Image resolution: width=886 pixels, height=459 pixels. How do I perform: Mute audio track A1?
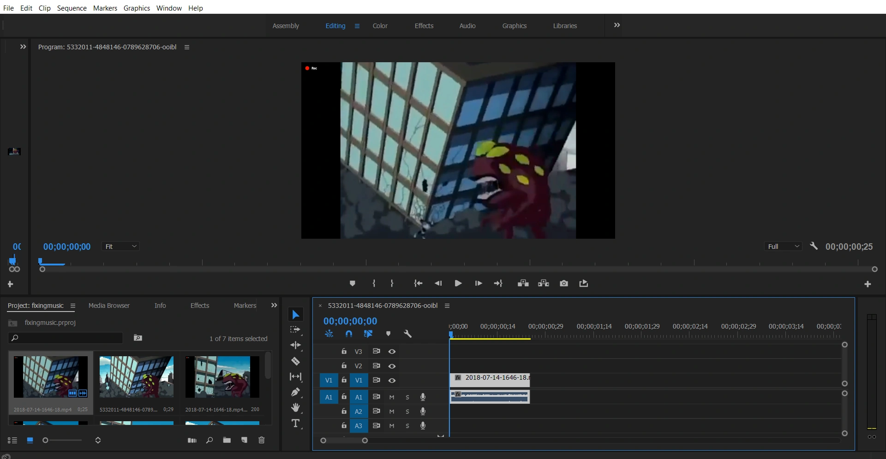(x=392, y=397)
